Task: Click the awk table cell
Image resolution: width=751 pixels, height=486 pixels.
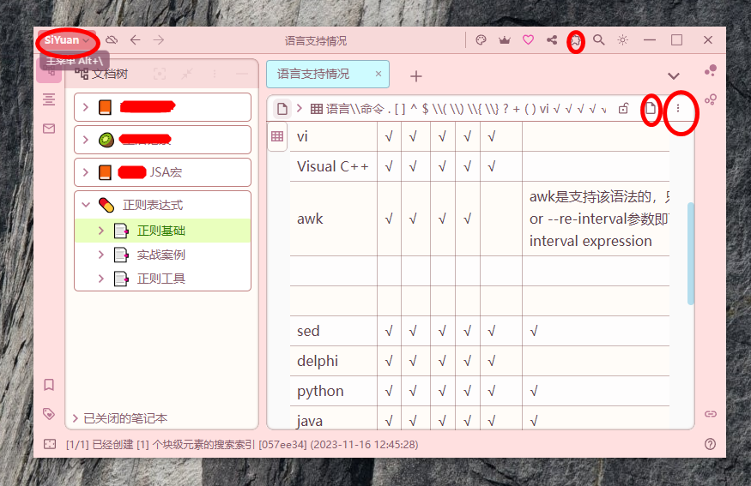Action: tap(333, 219)
